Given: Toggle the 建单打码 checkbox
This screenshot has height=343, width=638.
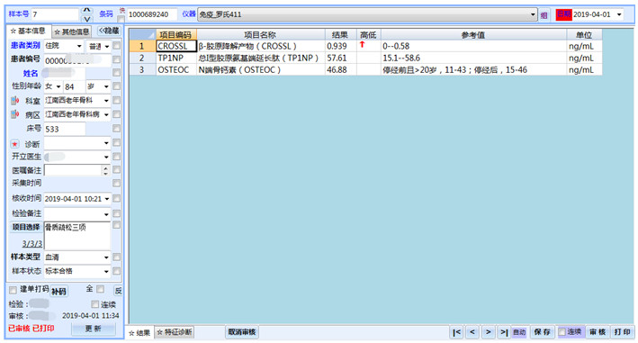Looking at the screenshot, I should click(13, 290).
